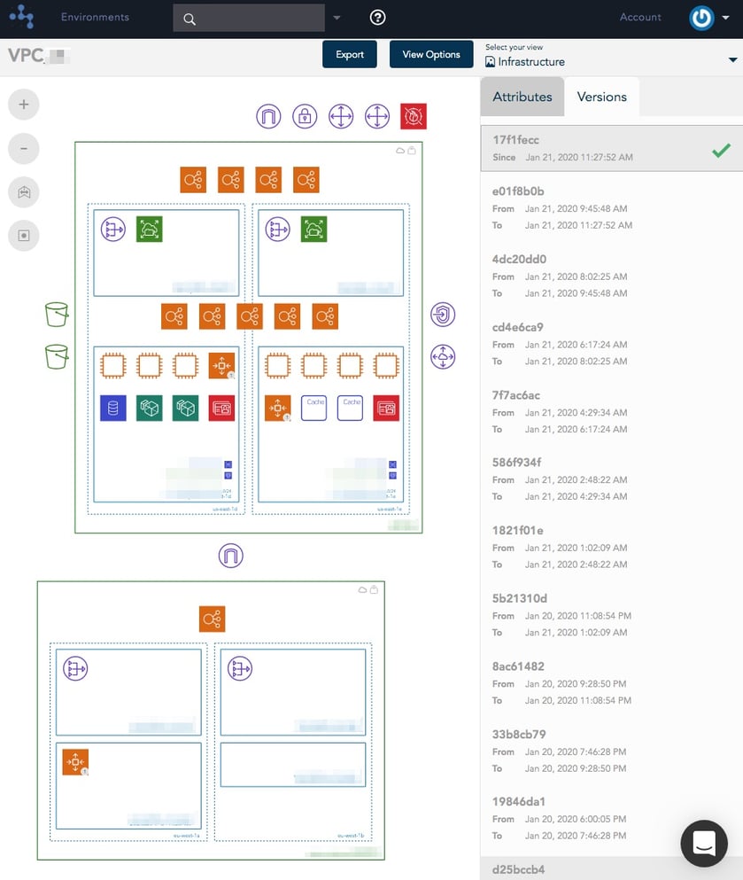The width and height of the screenshot is (743, 880).
Task: Click the transit gateway arrows icon right of the VPC
Action: 443,356
